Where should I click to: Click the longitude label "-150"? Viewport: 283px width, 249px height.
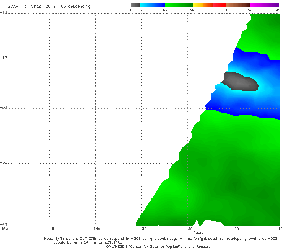[x=4, y=229]
